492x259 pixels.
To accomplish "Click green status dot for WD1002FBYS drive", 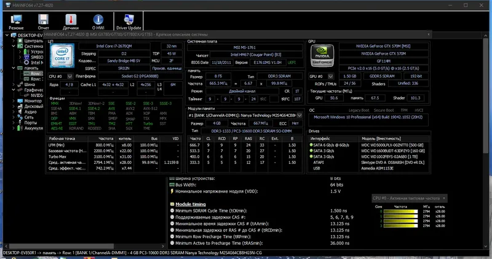I will tap(311, 157).
